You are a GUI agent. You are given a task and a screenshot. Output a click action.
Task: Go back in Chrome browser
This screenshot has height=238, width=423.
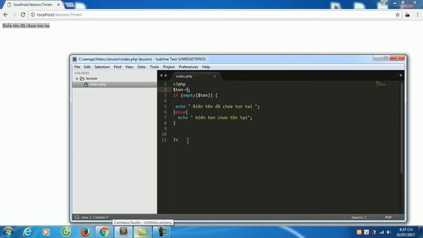tap(6, 15)
